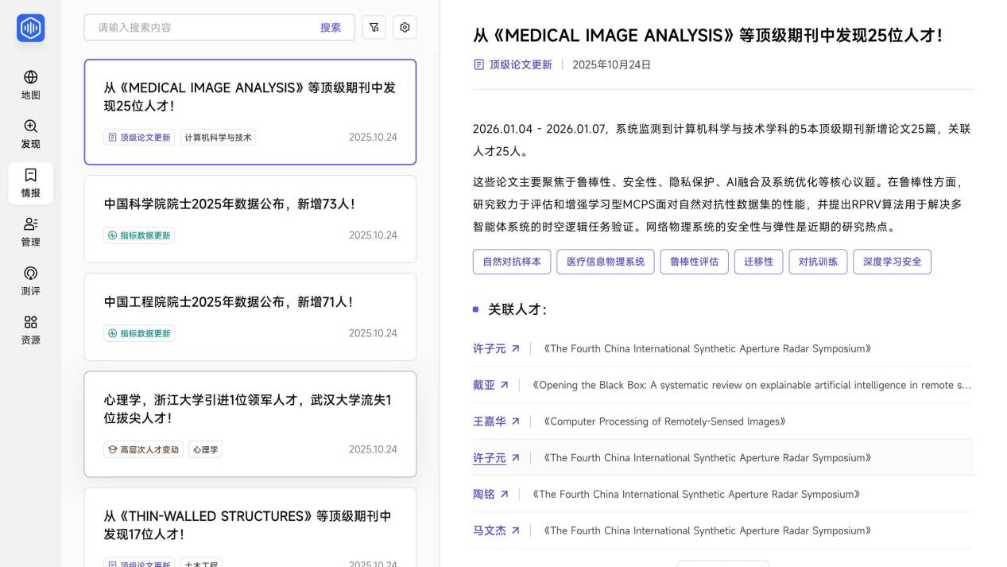This screenshot has height=567, width=1007.
Task: Open 中国科学院院士2025年数据公布 news card
Action: click(x=250, y=219)
